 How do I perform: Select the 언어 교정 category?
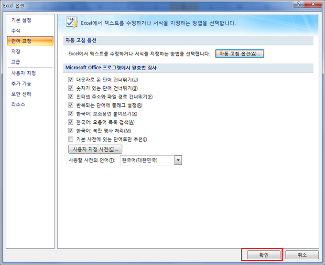tap(30, 41)
